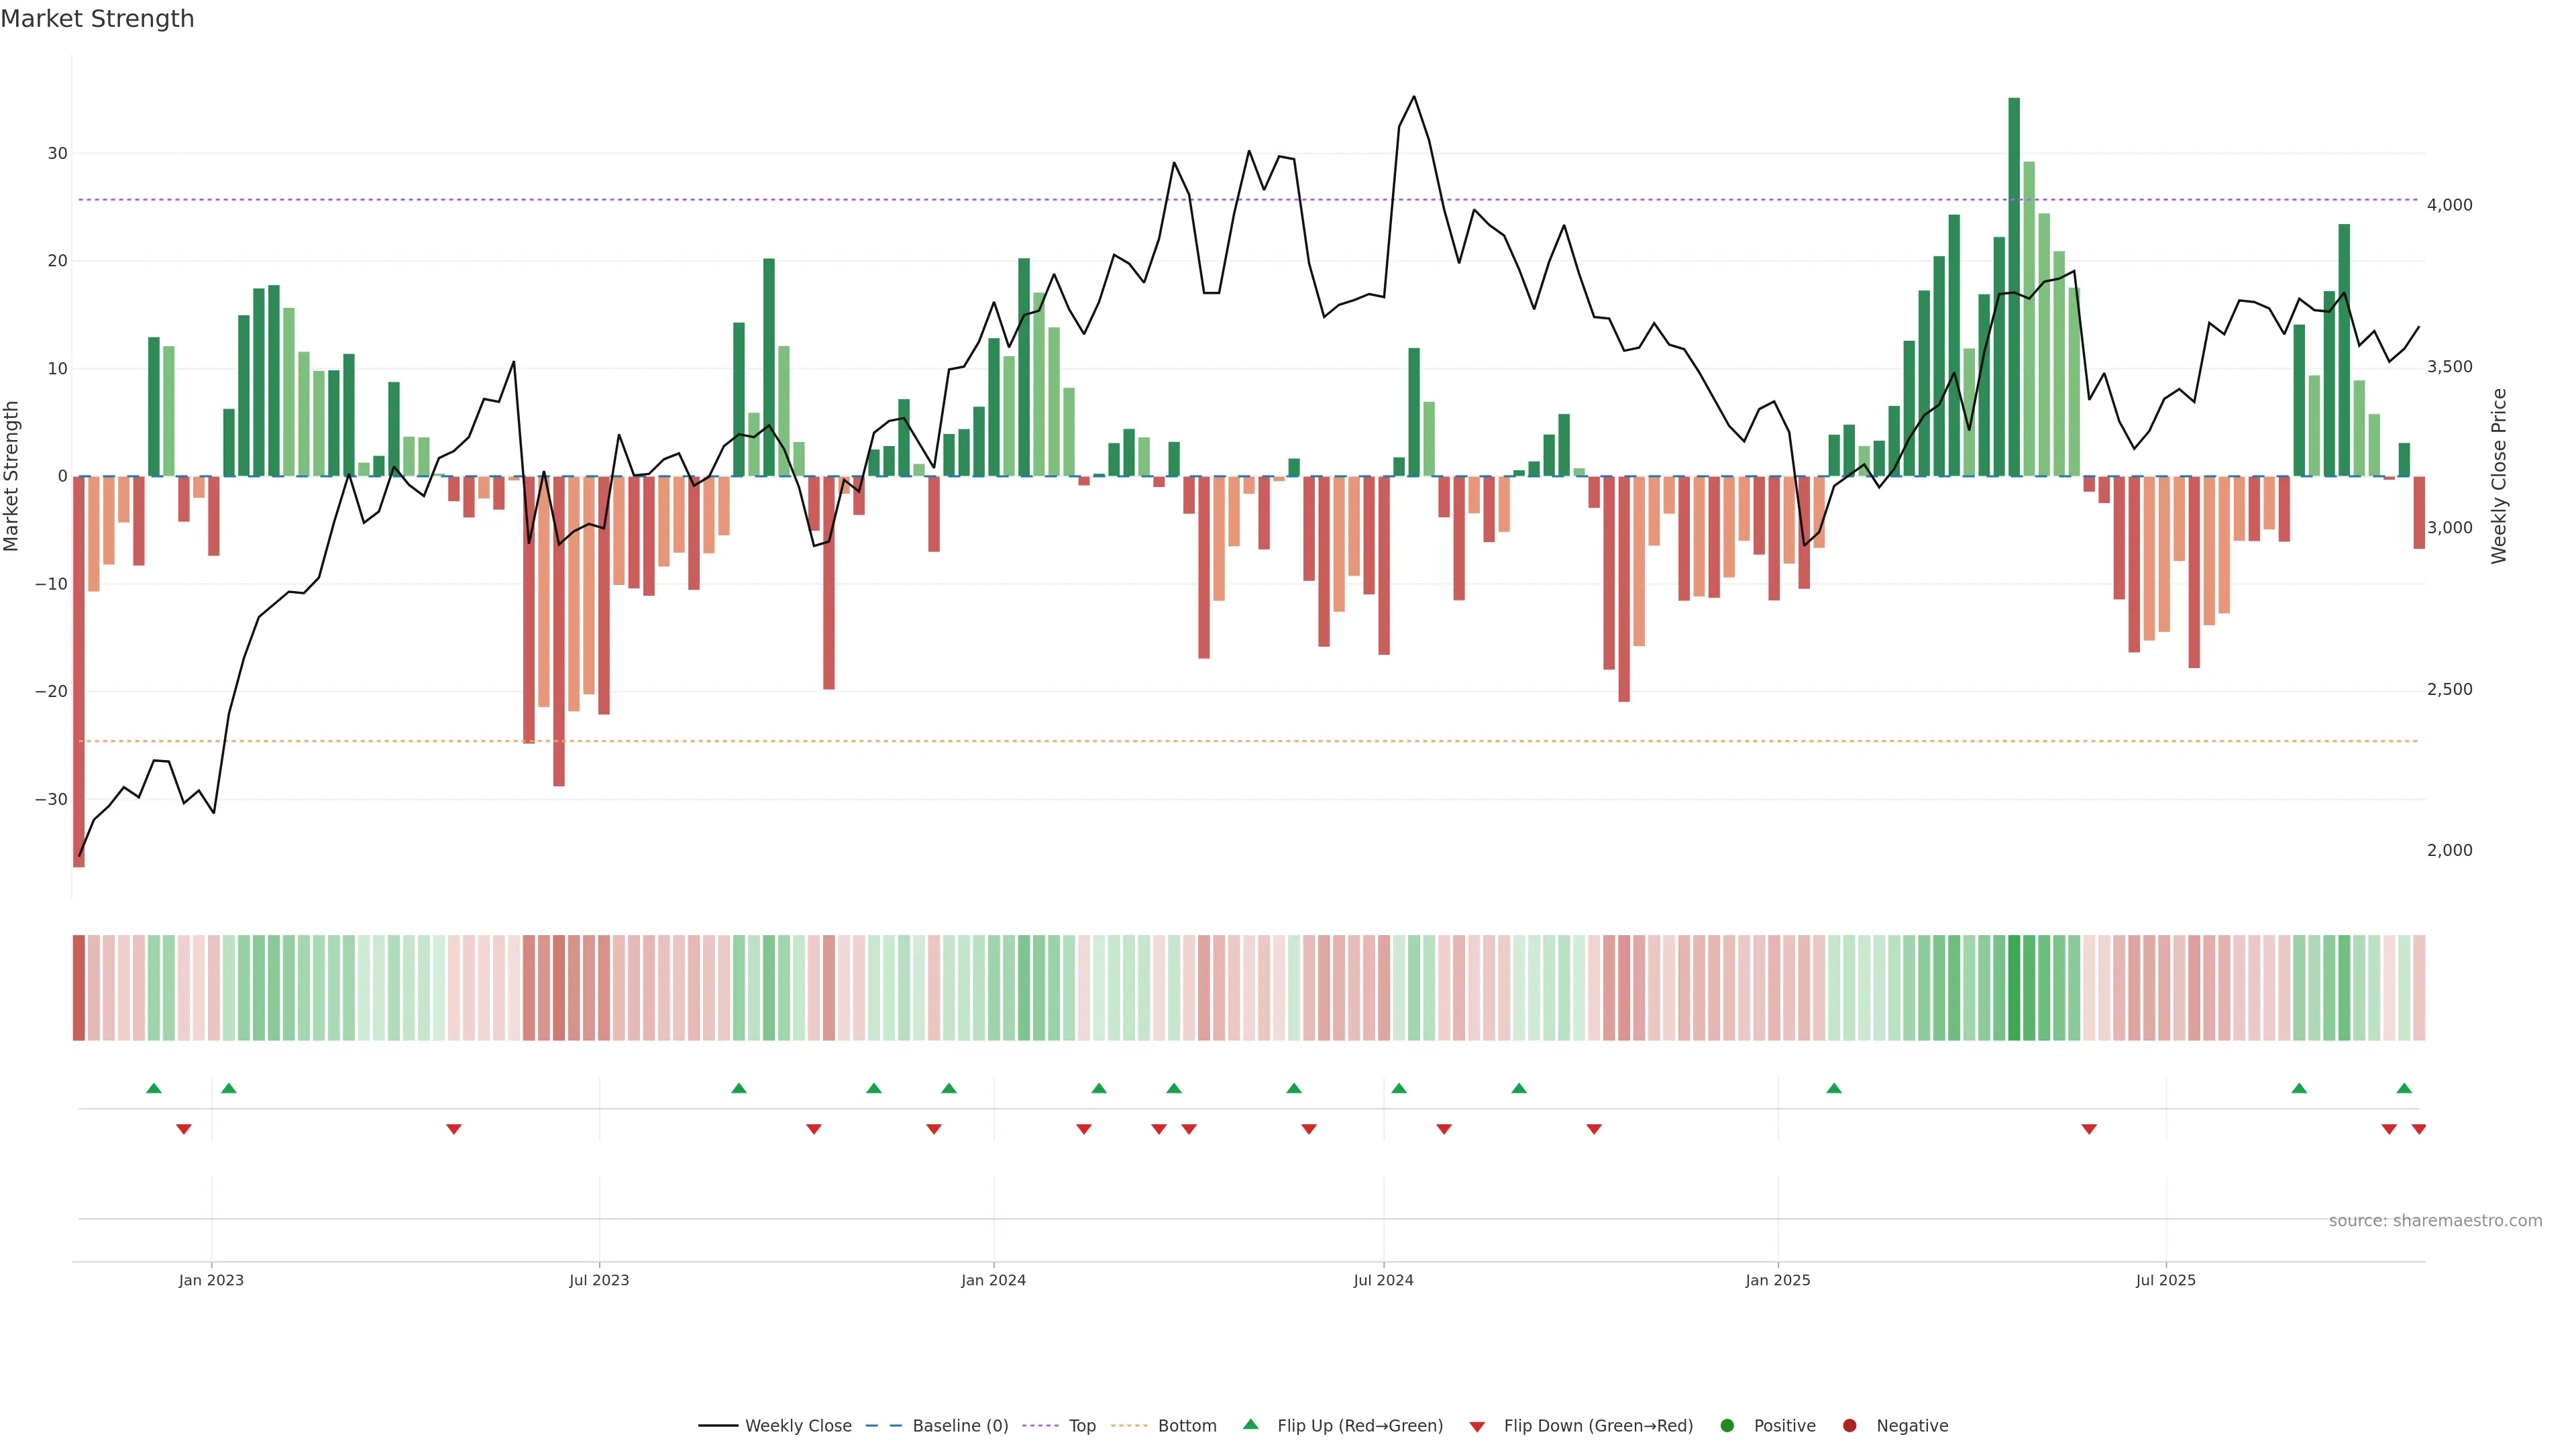Click flip-down marker before Jul 2025
This screenshot has width=2576, height=1449.
pyautogui.click(x=2089, y=1129)
